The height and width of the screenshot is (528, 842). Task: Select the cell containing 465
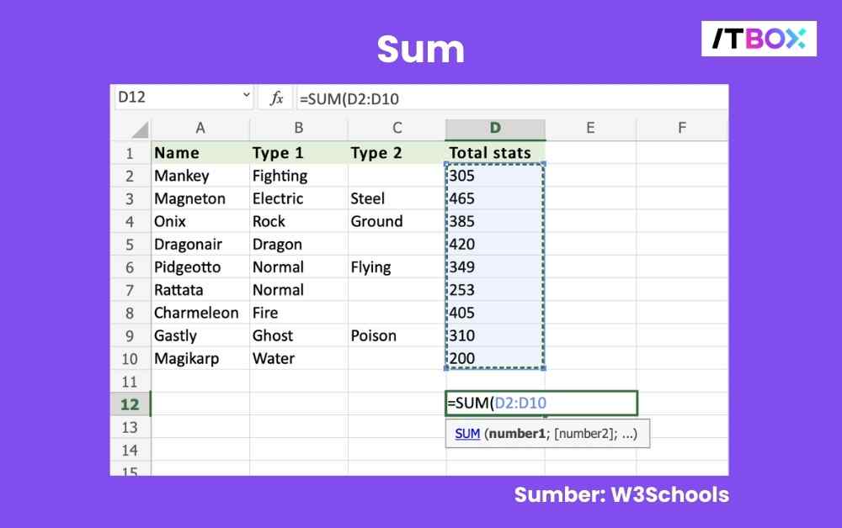pyautogui.click(x=495, y=198)
